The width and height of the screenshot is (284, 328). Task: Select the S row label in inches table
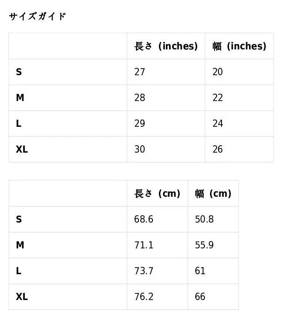[x=19, y=72]
